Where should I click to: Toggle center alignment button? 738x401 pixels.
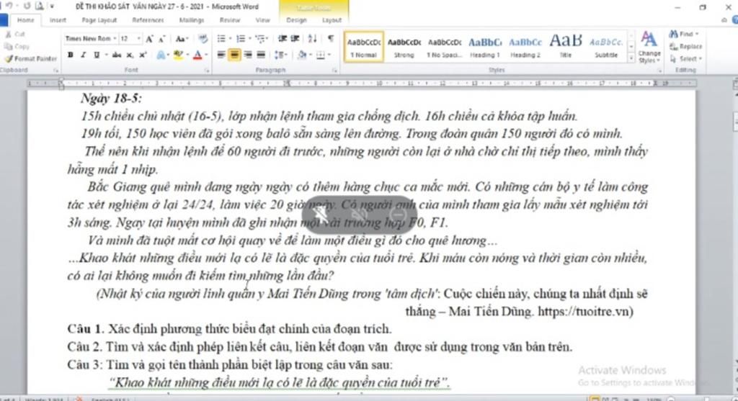pyautogui.click(x=234, y=55)
